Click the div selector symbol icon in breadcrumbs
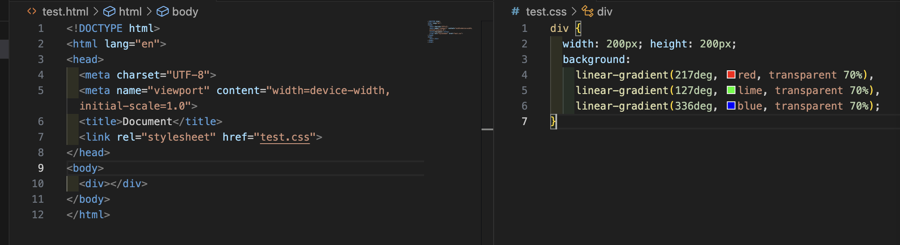 (587, 11)
